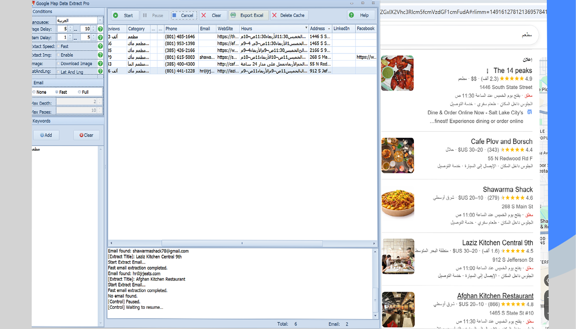Select the row with phone (801) 485-1646

[x=242, y=37]
